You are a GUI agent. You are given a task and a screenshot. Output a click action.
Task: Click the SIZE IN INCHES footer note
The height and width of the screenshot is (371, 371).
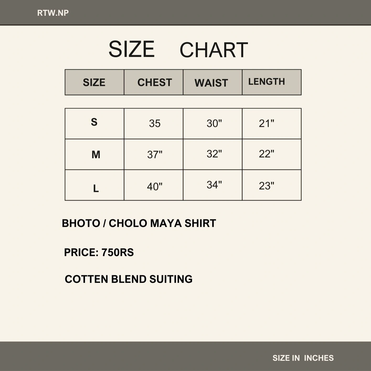click(303, 358)
